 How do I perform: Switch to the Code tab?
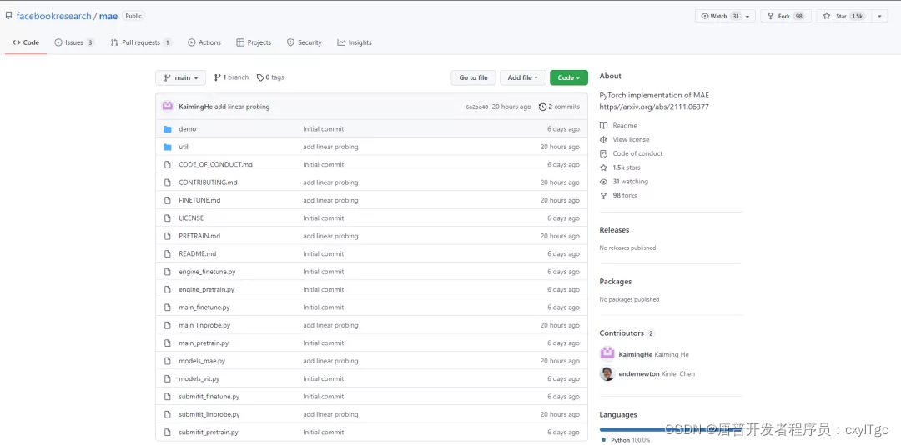26,42
